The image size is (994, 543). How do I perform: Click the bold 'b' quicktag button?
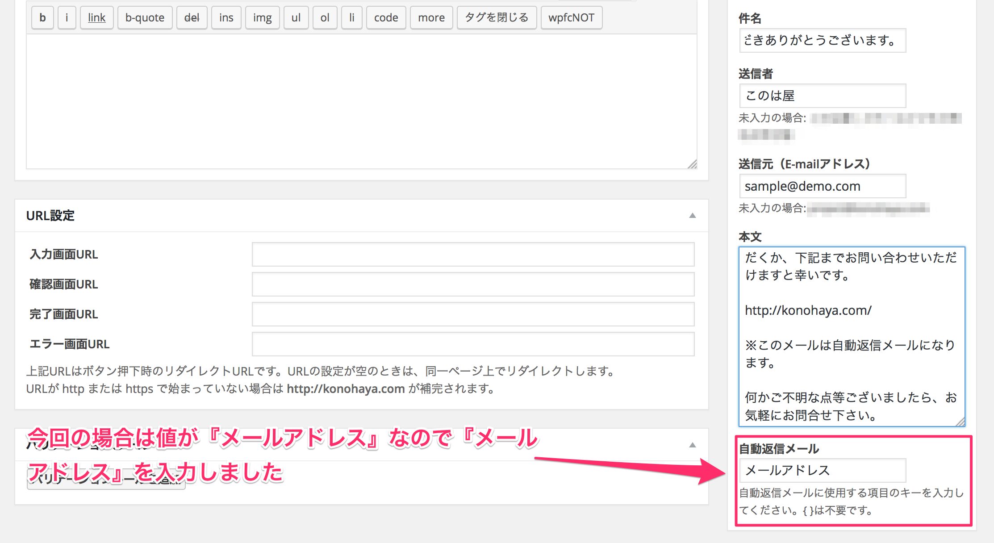pos(42,17)
